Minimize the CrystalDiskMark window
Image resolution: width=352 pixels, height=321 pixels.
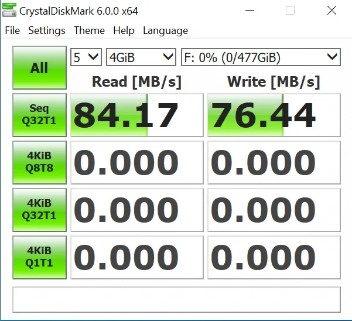(250, 11)
